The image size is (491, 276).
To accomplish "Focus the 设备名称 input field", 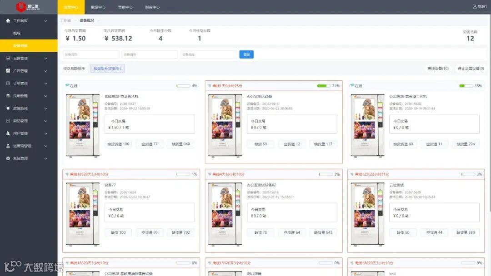I will [91, 54].
